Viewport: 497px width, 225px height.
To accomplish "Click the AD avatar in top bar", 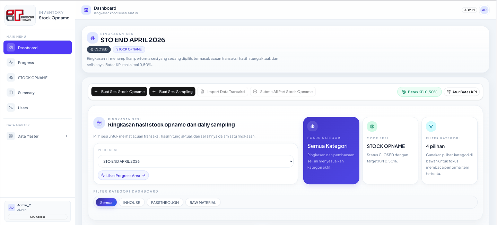I will tap(484, 10).
